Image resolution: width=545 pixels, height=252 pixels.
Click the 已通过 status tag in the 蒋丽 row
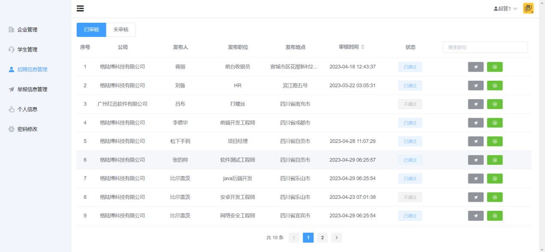[x=410, y=67]
